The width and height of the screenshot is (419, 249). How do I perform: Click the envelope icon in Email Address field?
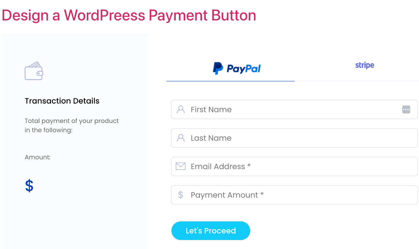[181, 166]
